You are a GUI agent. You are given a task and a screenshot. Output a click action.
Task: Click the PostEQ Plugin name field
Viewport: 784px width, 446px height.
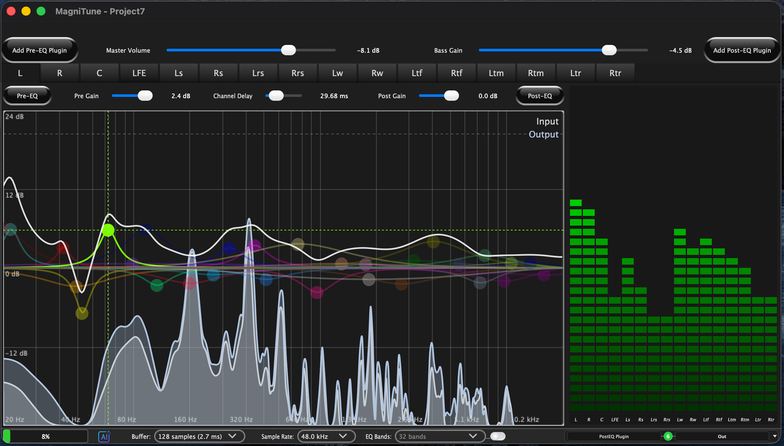[x=614, y=436]
